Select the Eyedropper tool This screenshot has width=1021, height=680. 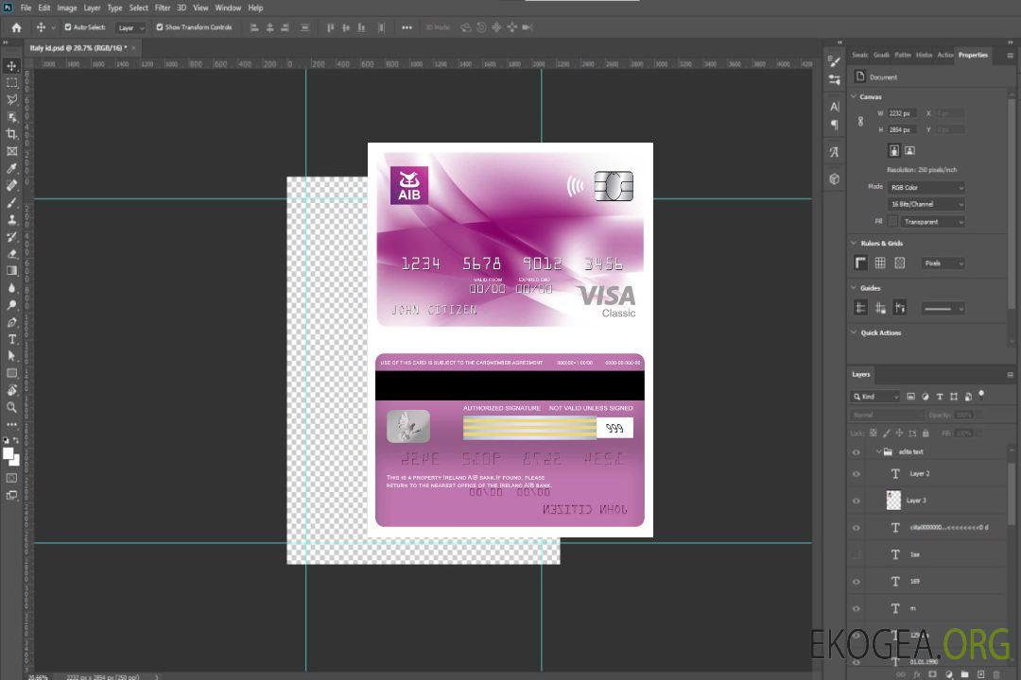[x=11, y=168]
